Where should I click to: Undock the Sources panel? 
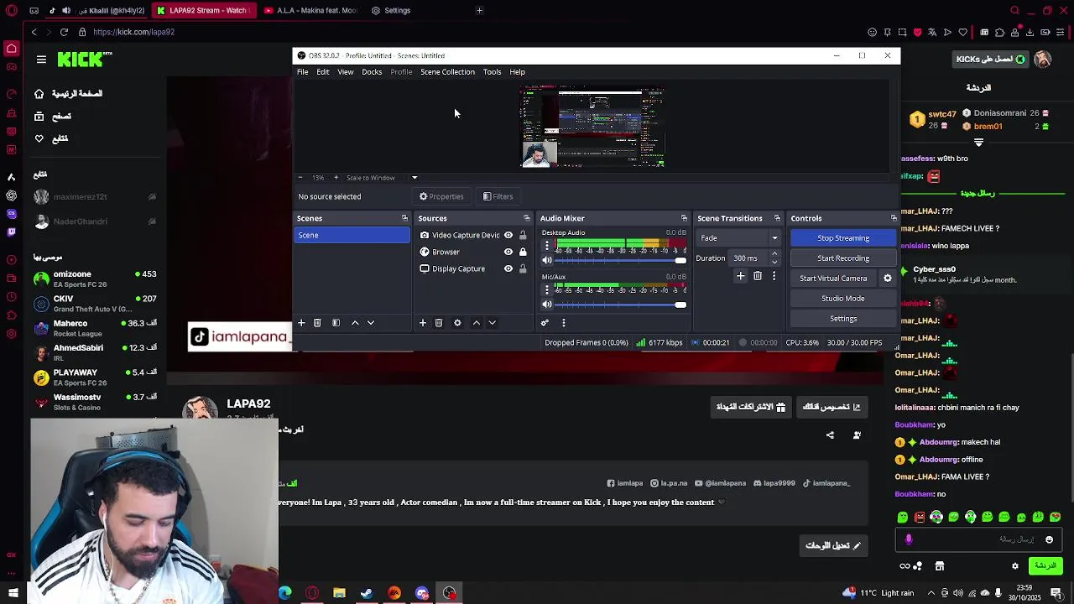click(x=527, y=218)
